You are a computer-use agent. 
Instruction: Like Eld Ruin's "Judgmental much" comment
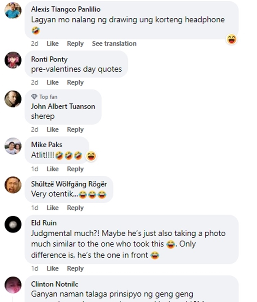(52, 268)
